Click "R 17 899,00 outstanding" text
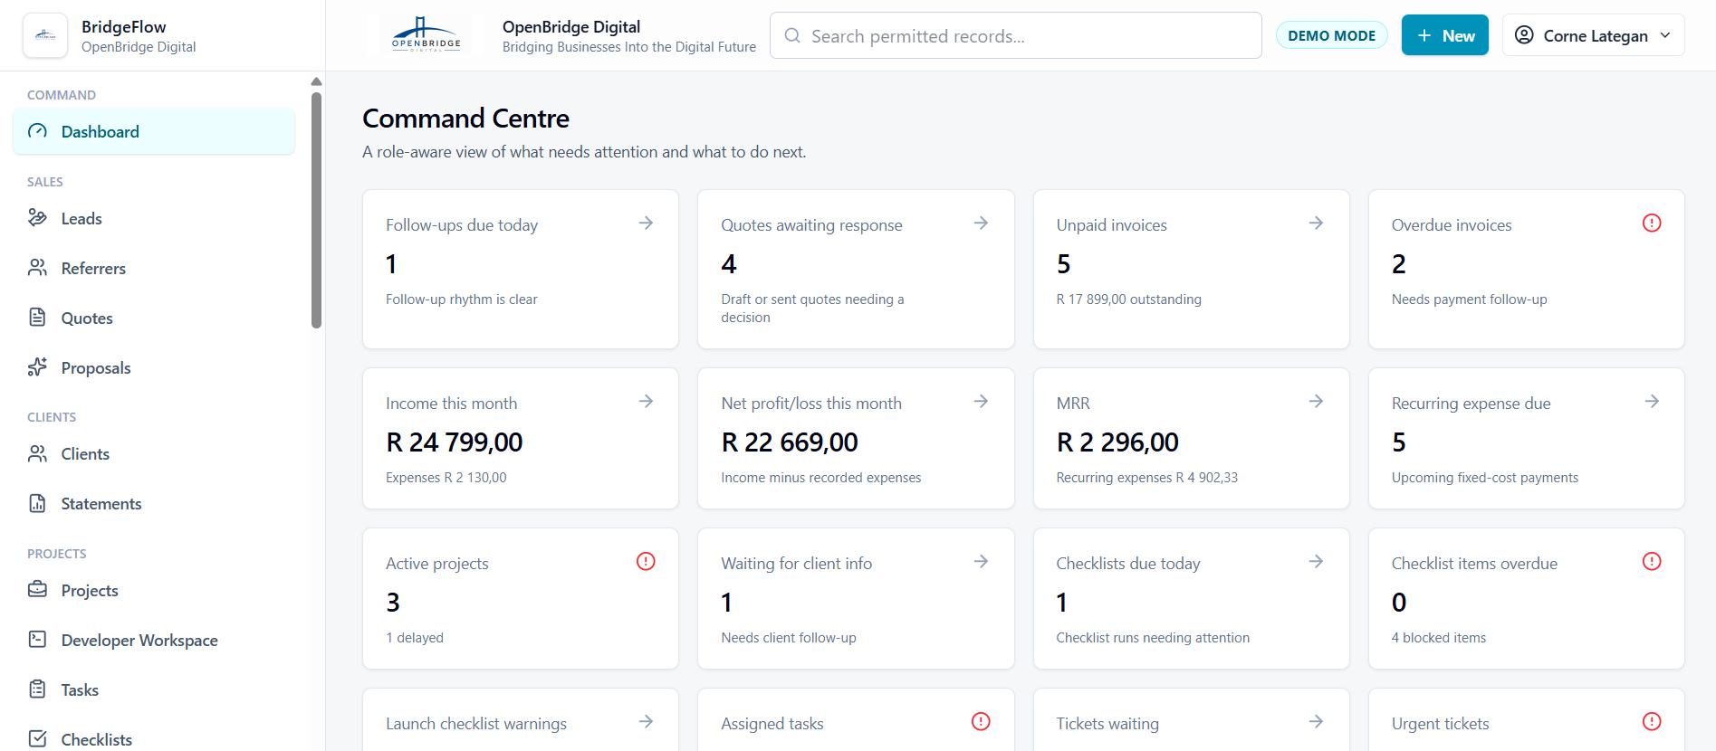 click(1128, 299)
